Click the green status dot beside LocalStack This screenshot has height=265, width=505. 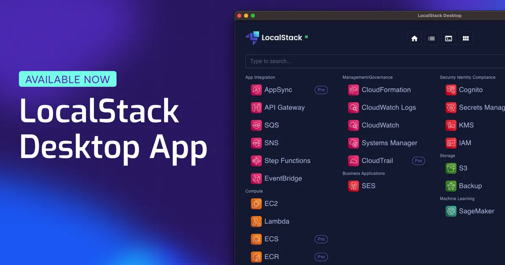tap(306, 37)
